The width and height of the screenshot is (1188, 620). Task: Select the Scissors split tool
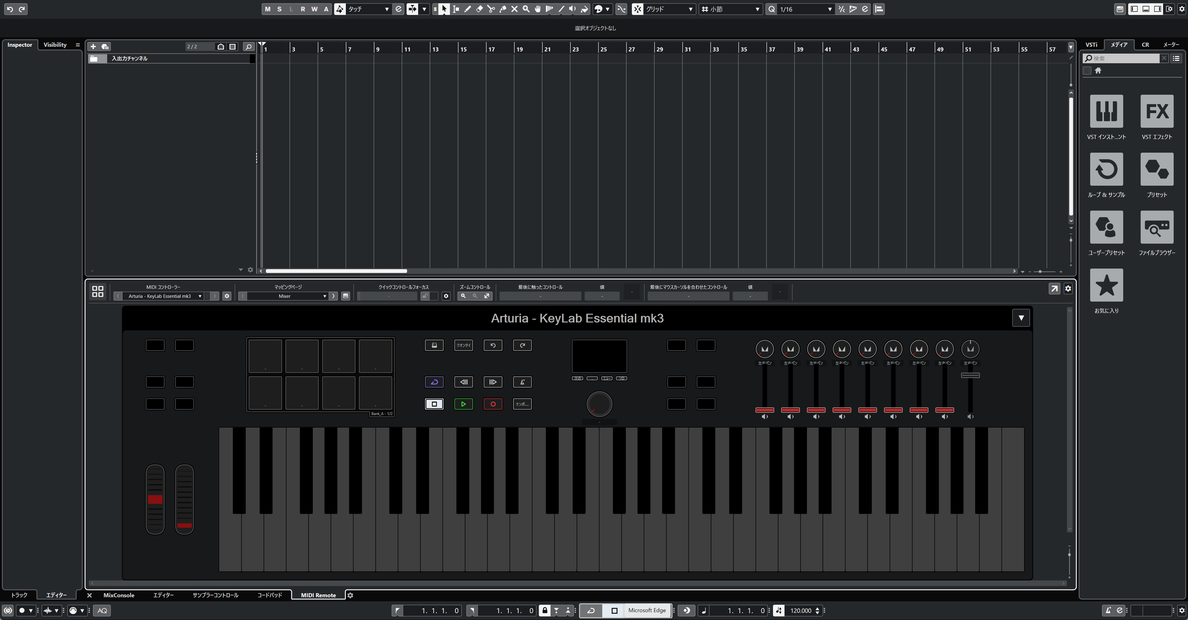[x=491, y=9]
